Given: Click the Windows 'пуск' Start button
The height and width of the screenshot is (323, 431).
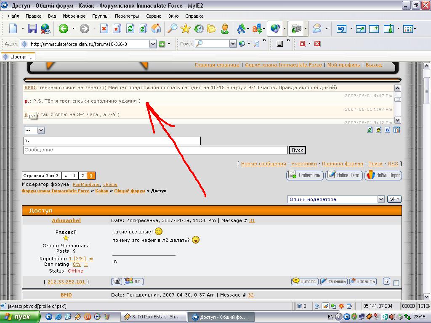Looking at the screenshot, I should coord(18,317).
